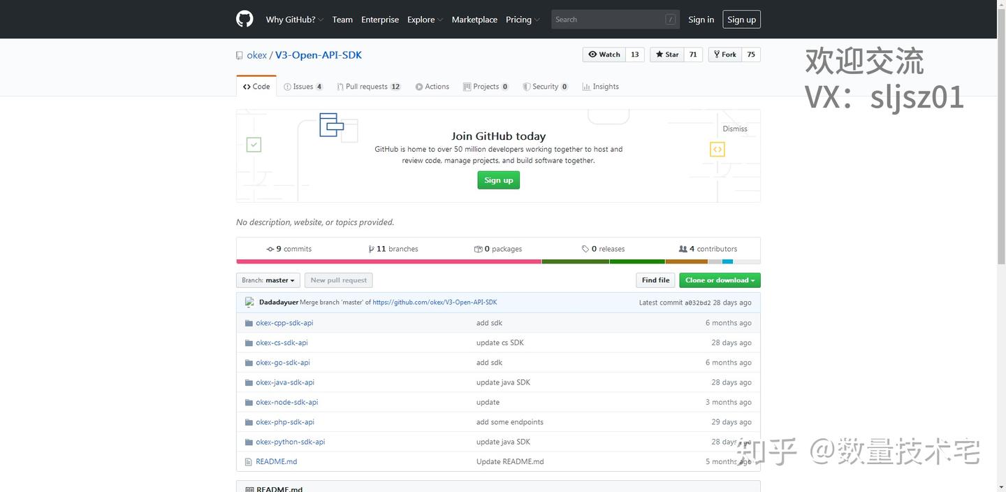Image resolution: width=1006 pixels, height=492 pixels.
Task: Expand the Explore menu
Action: (x=425, y=20)
